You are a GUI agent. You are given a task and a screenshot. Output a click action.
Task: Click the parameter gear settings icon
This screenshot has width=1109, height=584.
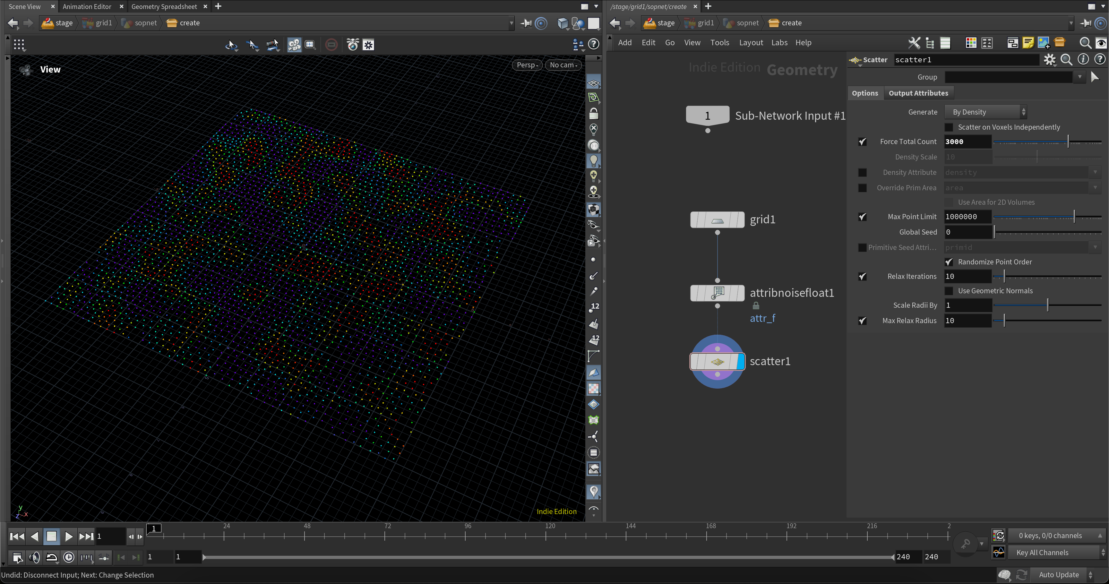point(1050,60)
